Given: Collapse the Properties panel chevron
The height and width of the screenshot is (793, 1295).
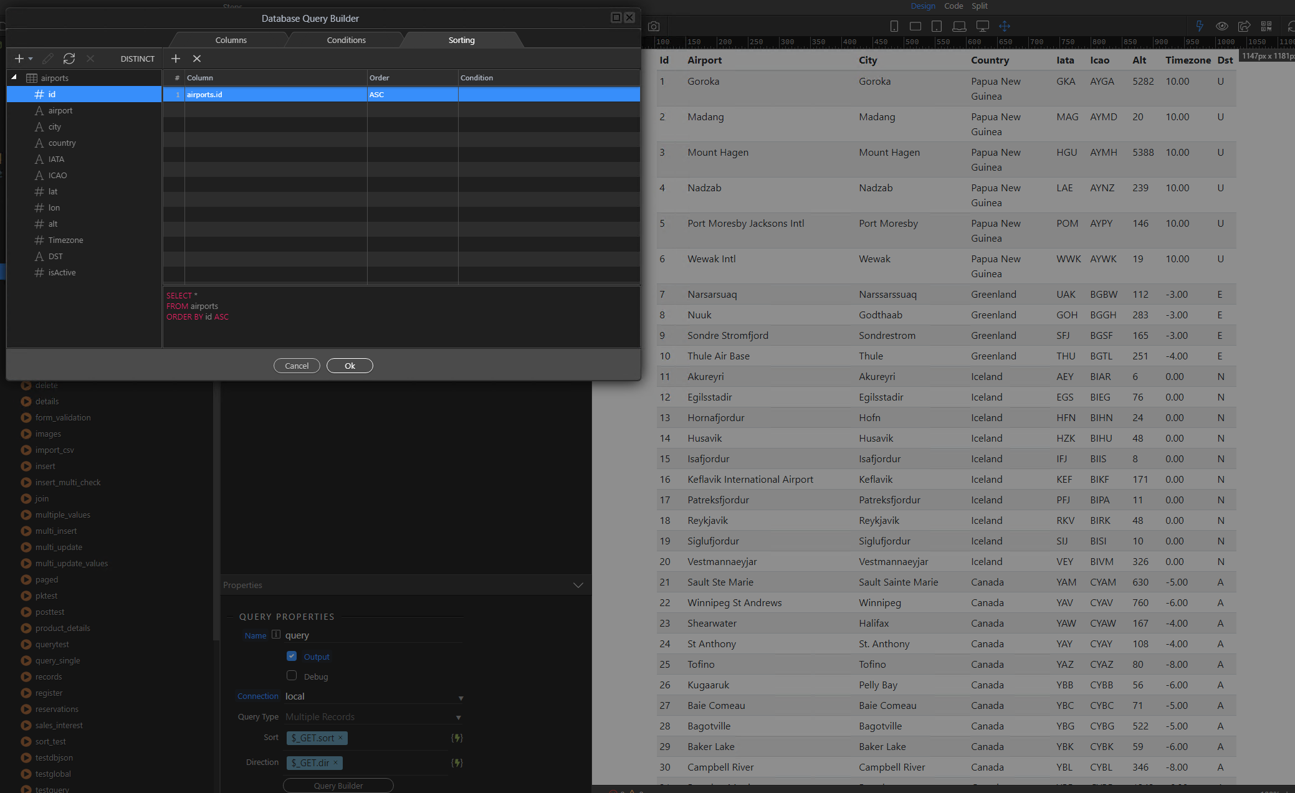Looking at the screenshot, I should coord(578,585).
